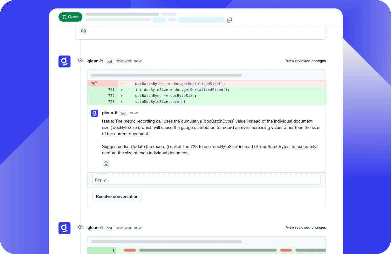The width and height of the screenshot is (391, 254).
Task: Click code line 'scioDocByteSize.record('
Action: (x=160, y=102)
